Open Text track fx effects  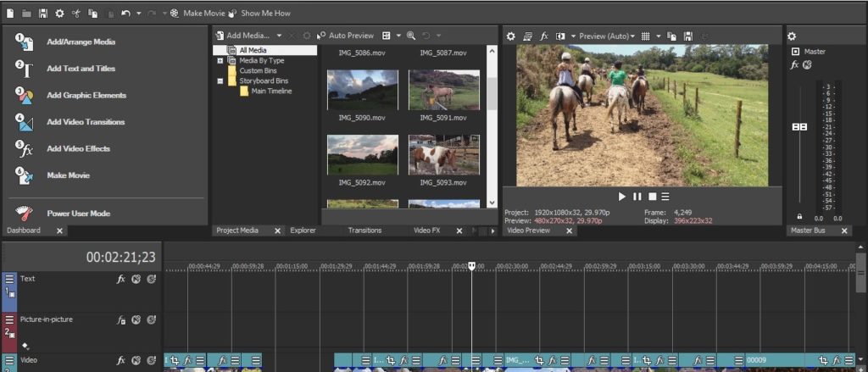121,279
